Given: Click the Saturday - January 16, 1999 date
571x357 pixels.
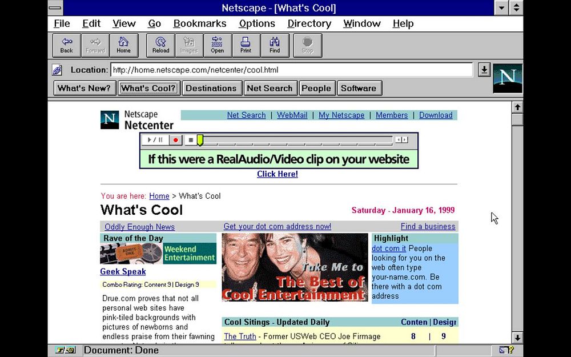Looking at the screenshot, I should point(403,210).
